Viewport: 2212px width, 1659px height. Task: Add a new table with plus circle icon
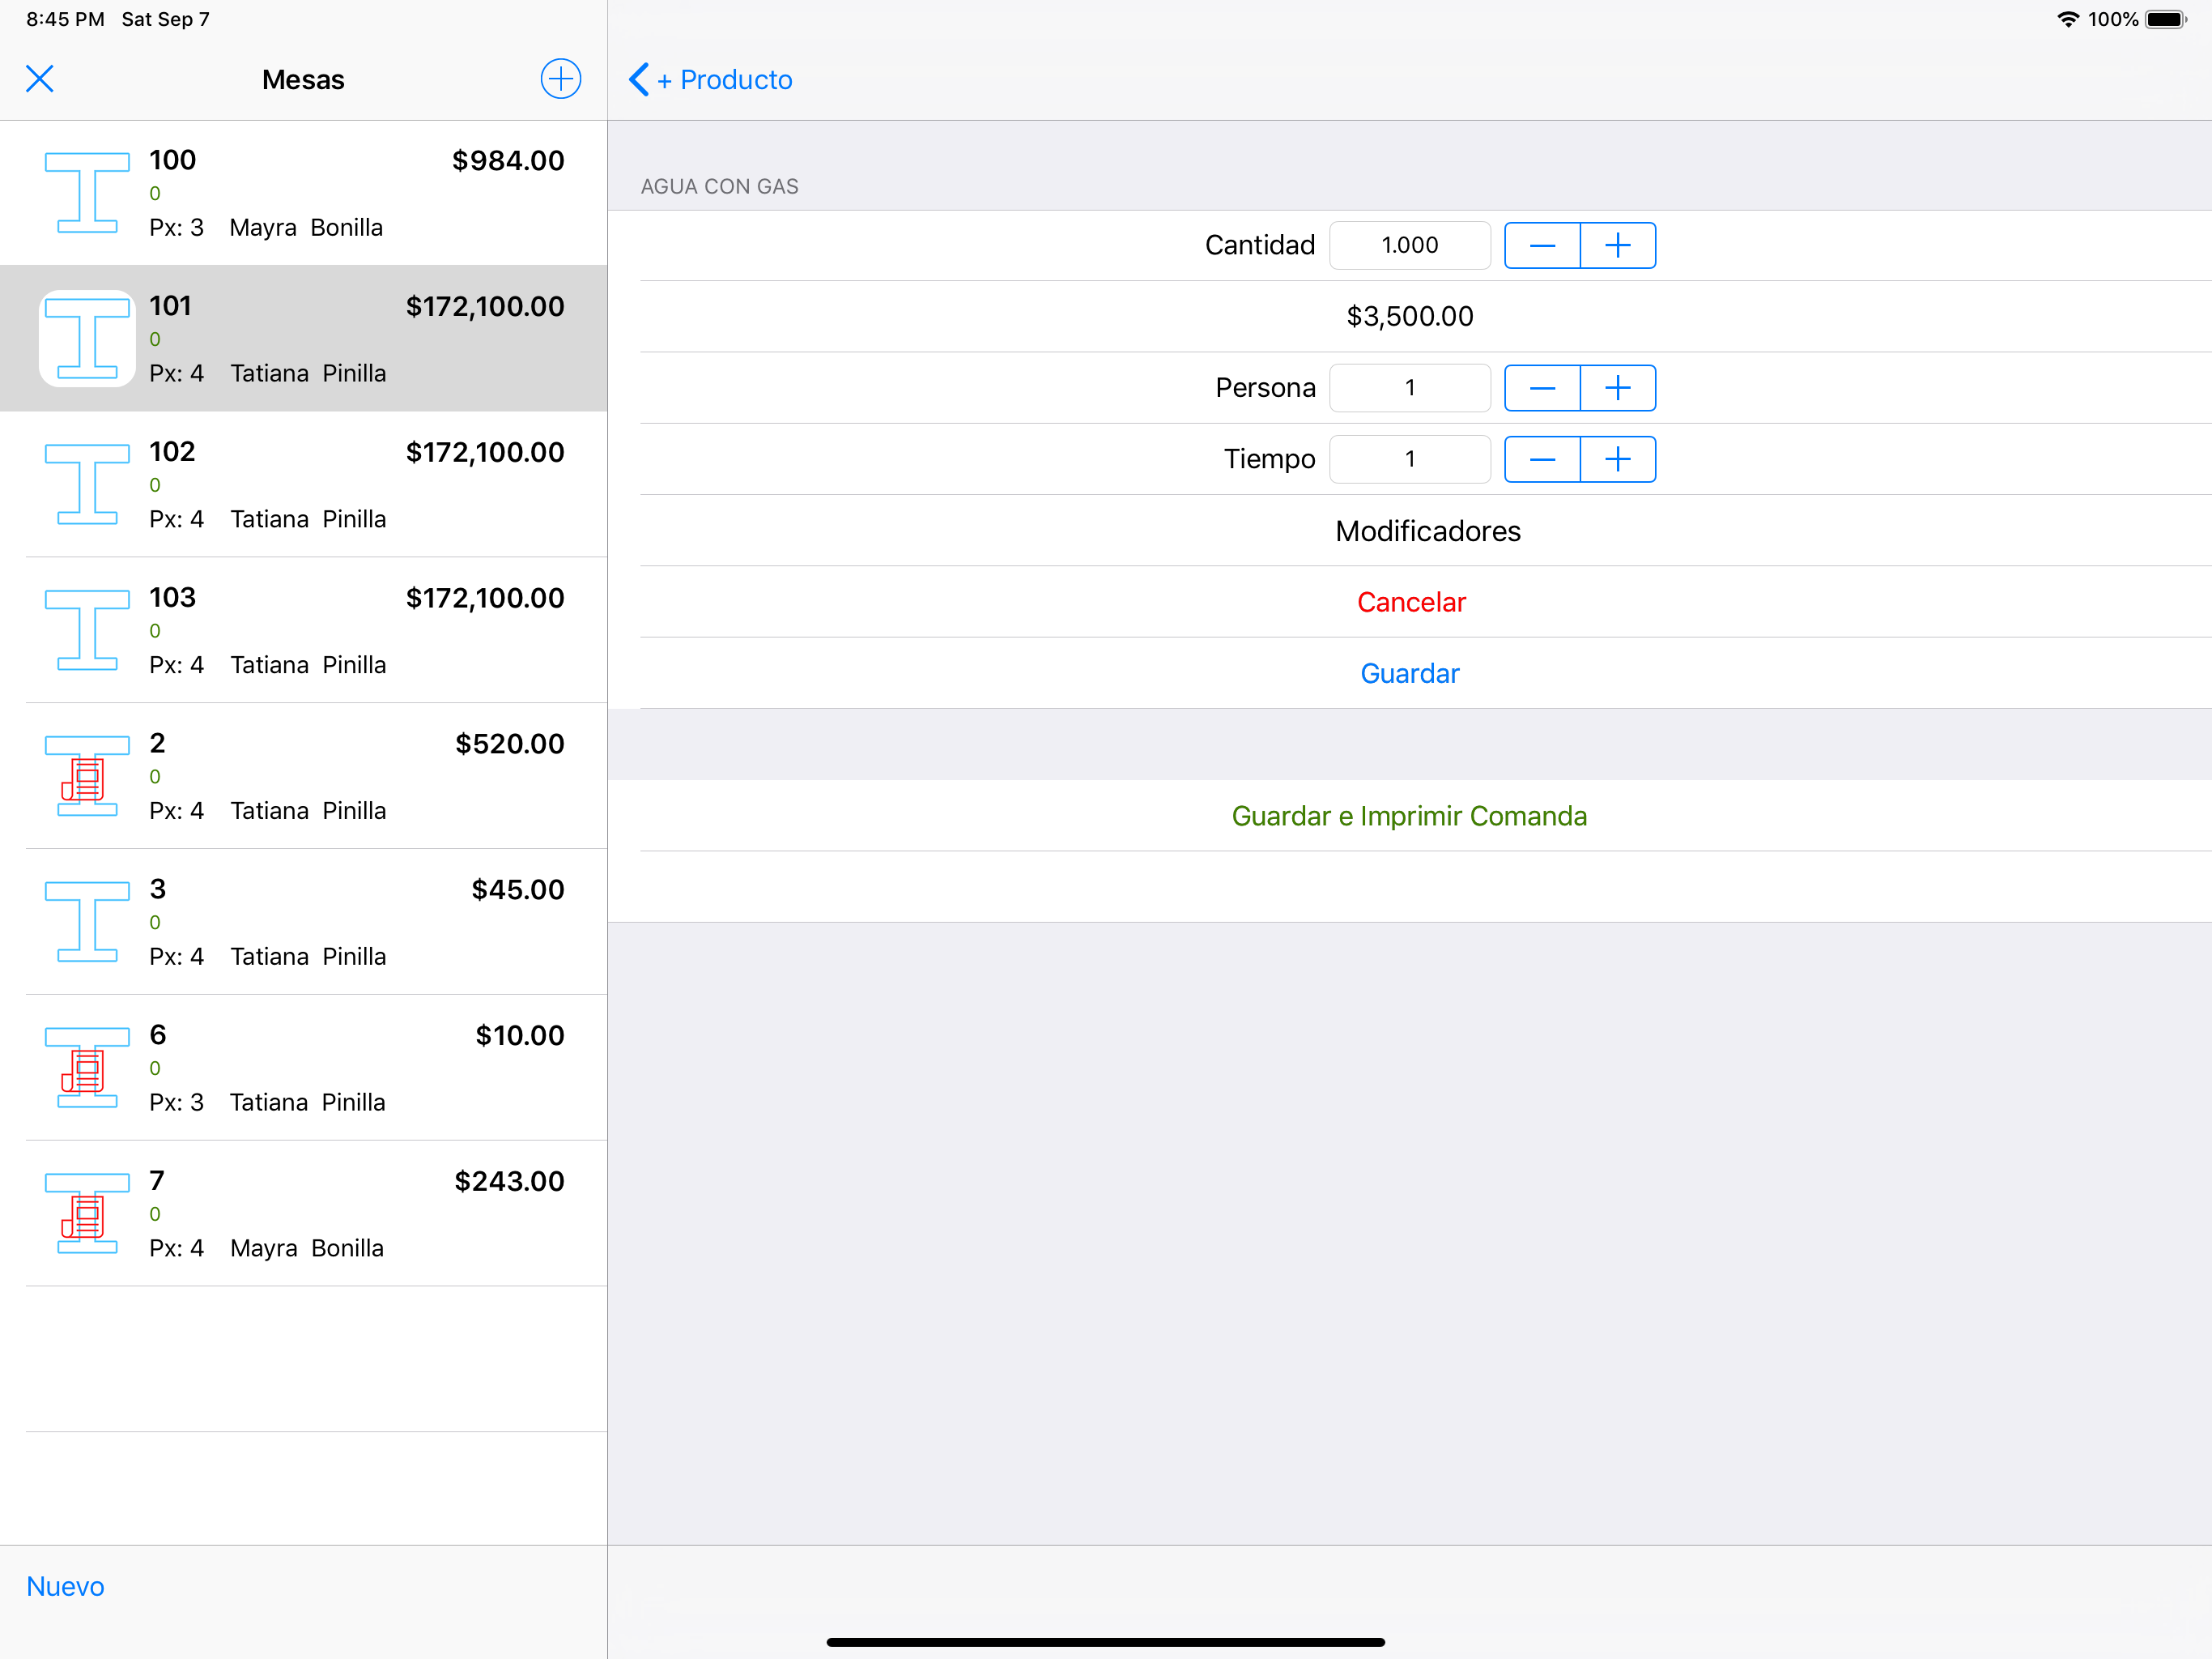(561, 79)
